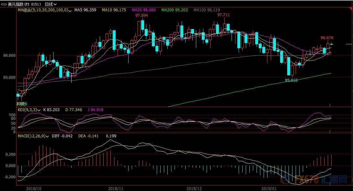Click the 2018/11 date axis label

point(116,188)
